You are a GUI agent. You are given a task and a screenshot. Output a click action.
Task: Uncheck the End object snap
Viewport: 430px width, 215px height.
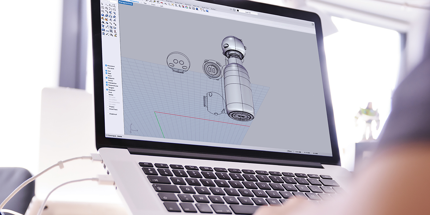(106, 71)
